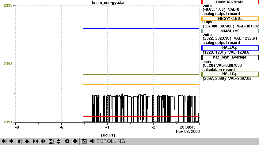Click the 20:00:43 timestamp
Viewport: 259px width, 145px height.
coord(188,127)
